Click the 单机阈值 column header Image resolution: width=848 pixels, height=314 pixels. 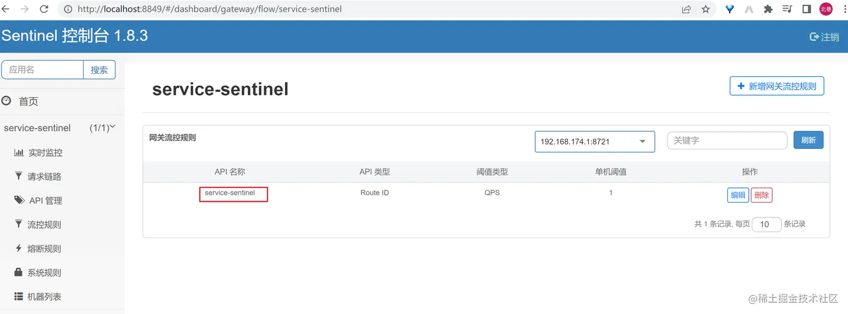[x=611, y=172]
